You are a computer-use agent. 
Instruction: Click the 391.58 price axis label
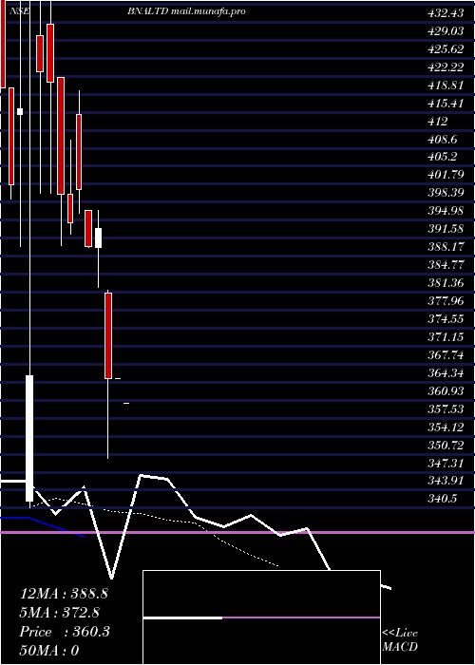coord(446,229)
